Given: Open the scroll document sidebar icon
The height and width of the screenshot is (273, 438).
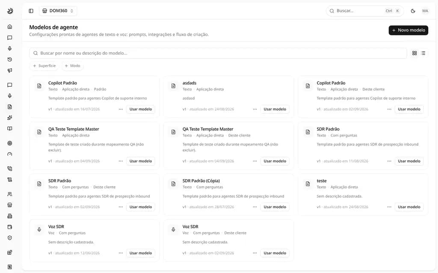Looking at the screenshot, I should [x=10, y=180].
